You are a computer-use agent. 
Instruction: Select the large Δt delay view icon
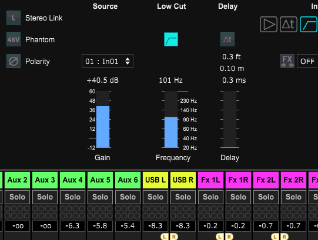289,24
